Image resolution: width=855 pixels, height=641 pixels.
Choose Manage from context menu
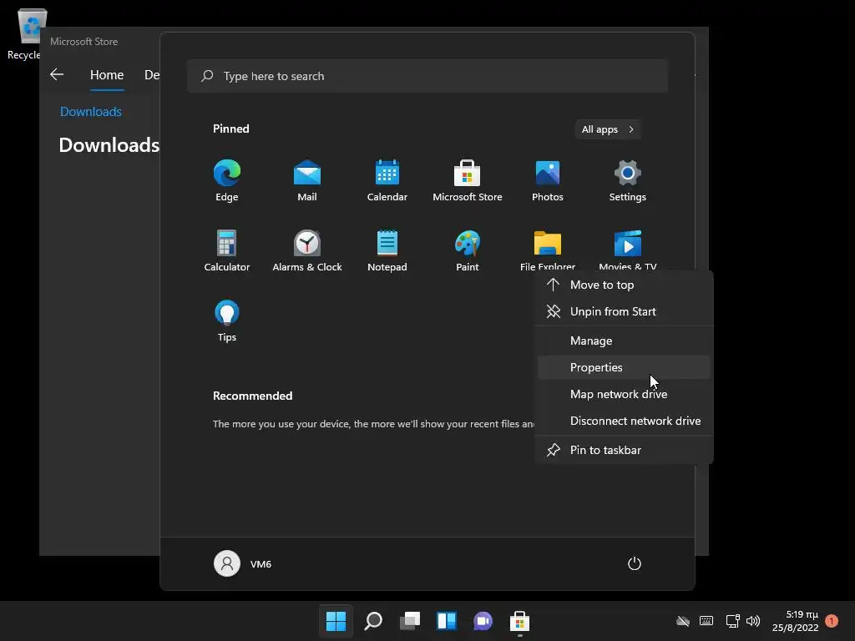pyautogui.click(x=624, y=341)
